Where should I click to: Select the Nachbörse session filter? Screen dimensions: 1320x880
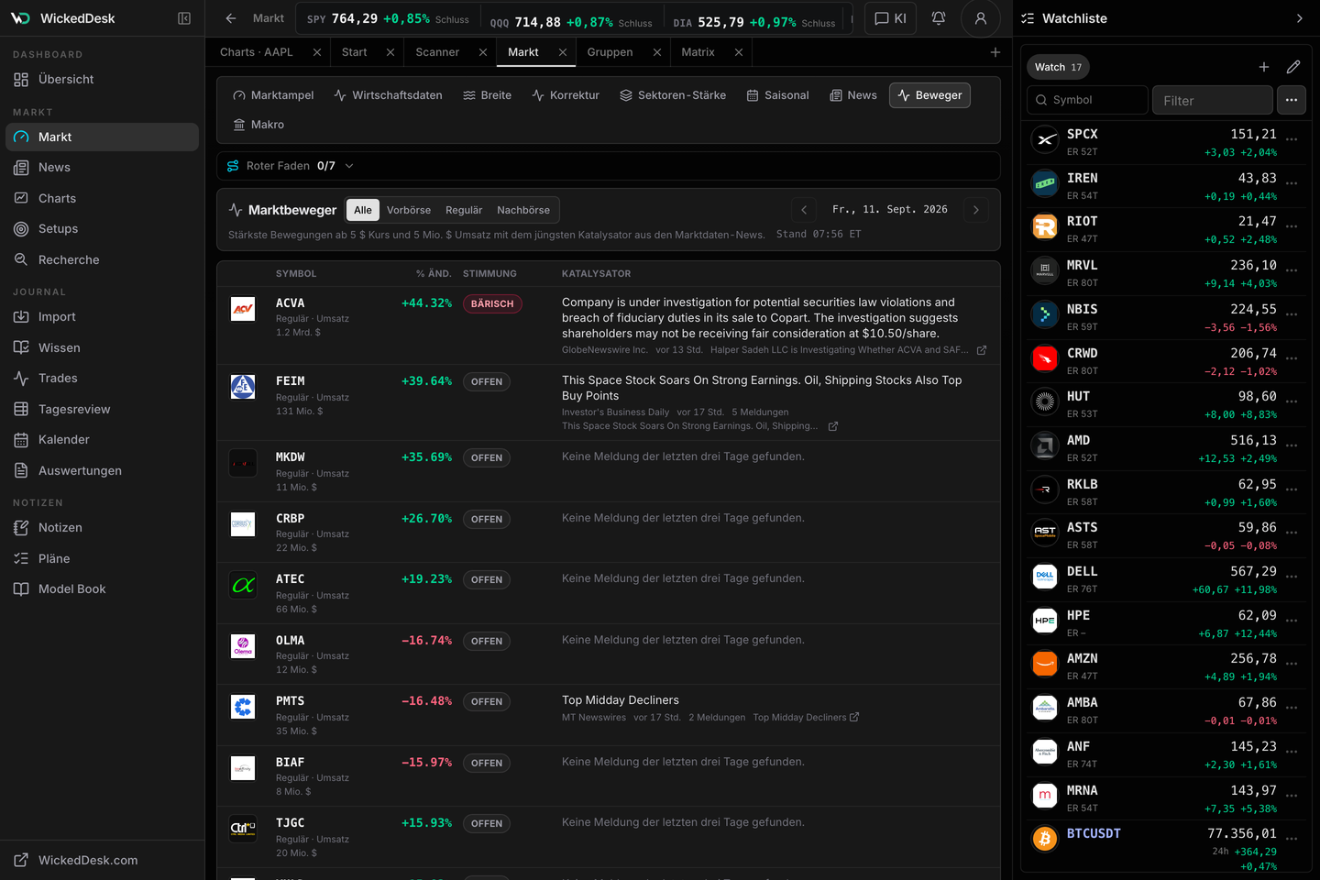pos(523,210)
